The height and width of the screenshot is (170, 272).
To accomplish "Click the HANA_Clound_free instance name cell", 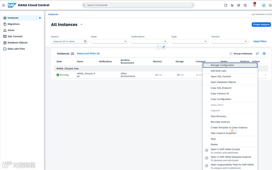I will point(86,75).
